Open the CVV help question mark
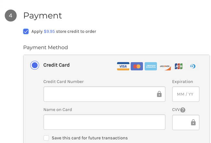Viewport: 211px width, 143px height. [x=183, y=110]
